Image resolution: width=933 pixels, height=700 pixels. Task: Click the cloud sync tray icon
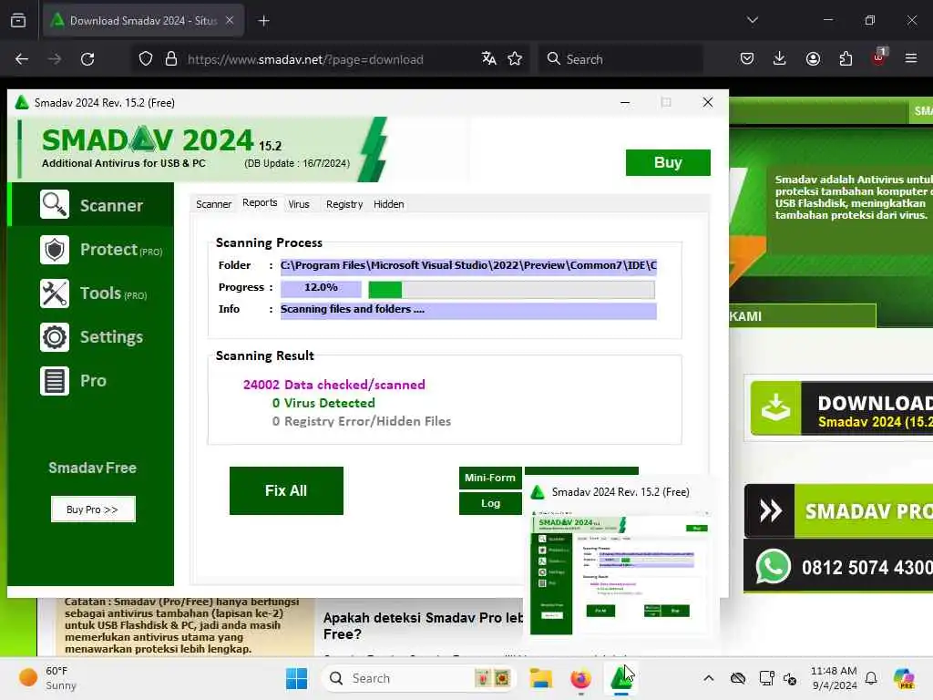738,678
